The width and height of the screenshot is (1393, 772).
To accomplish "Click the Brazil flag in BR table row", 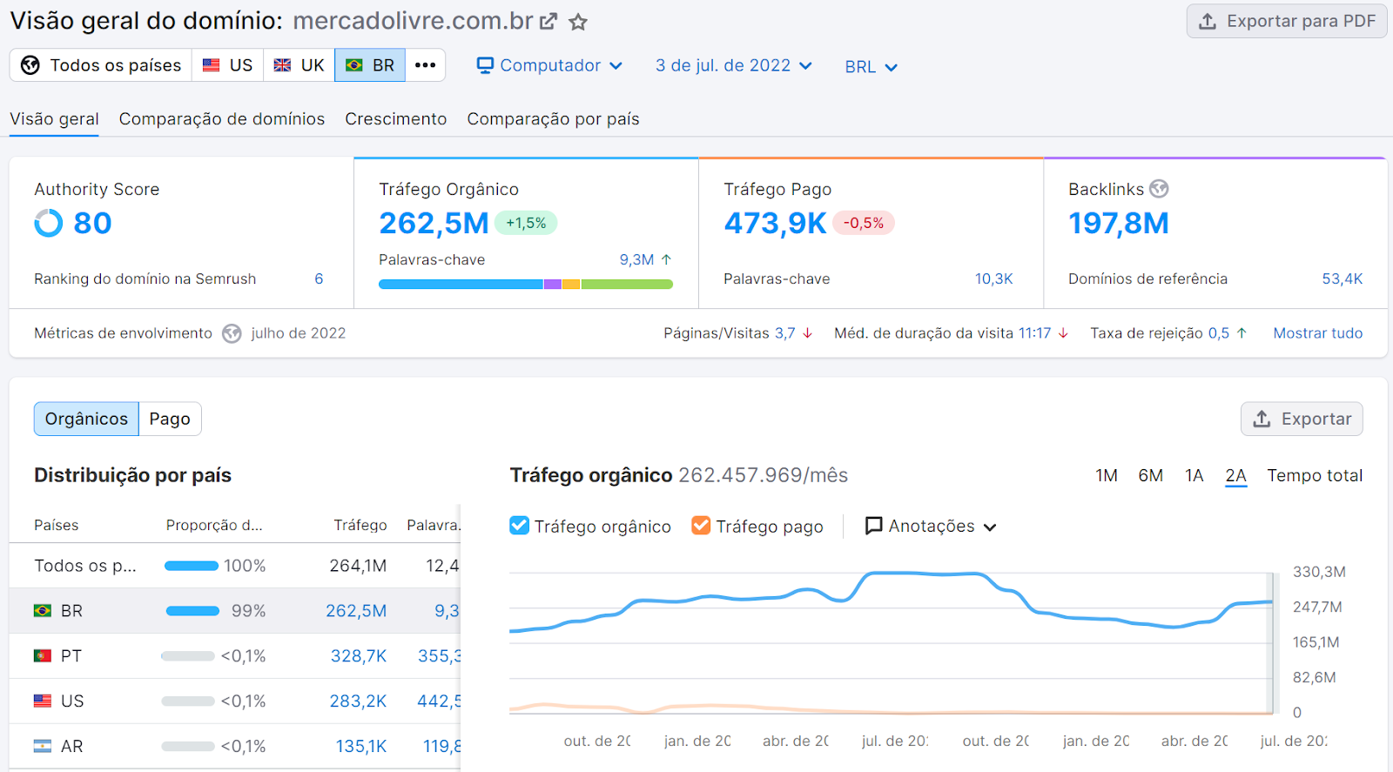I will (x=43, y=611).
